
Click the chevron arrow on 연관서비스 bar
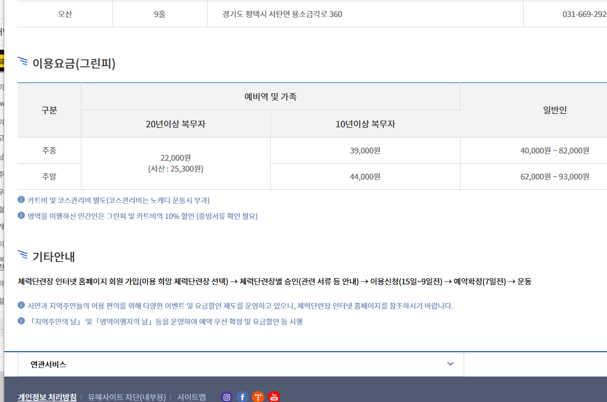coord(450,363)
